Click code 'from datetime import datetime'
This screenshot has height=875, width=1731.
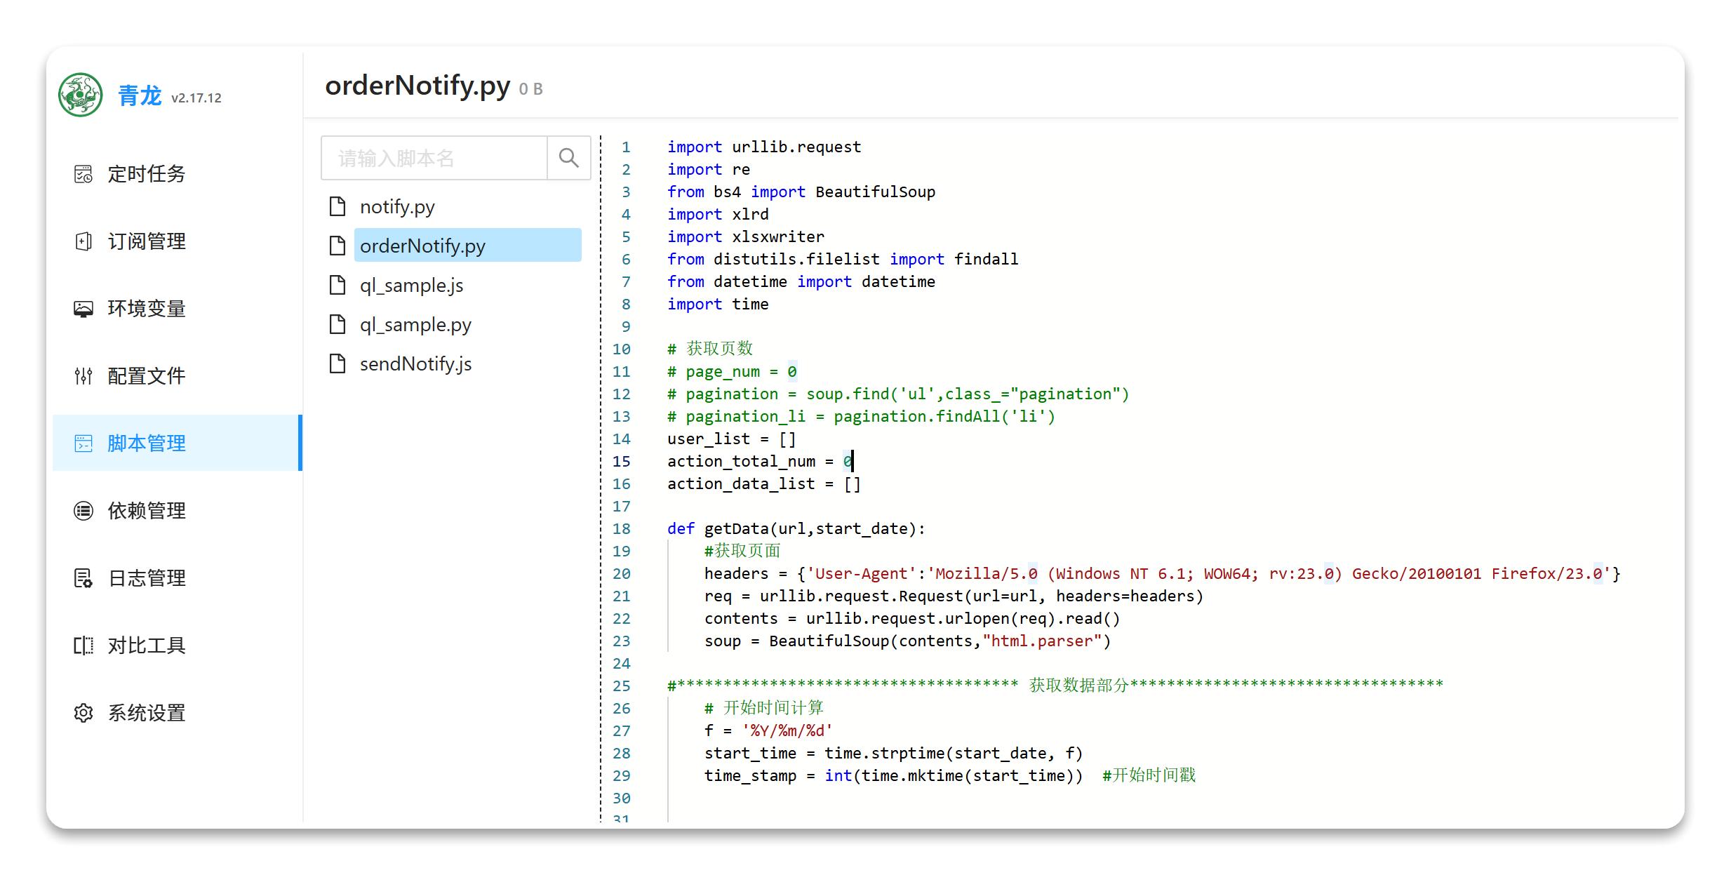(801, 282)
